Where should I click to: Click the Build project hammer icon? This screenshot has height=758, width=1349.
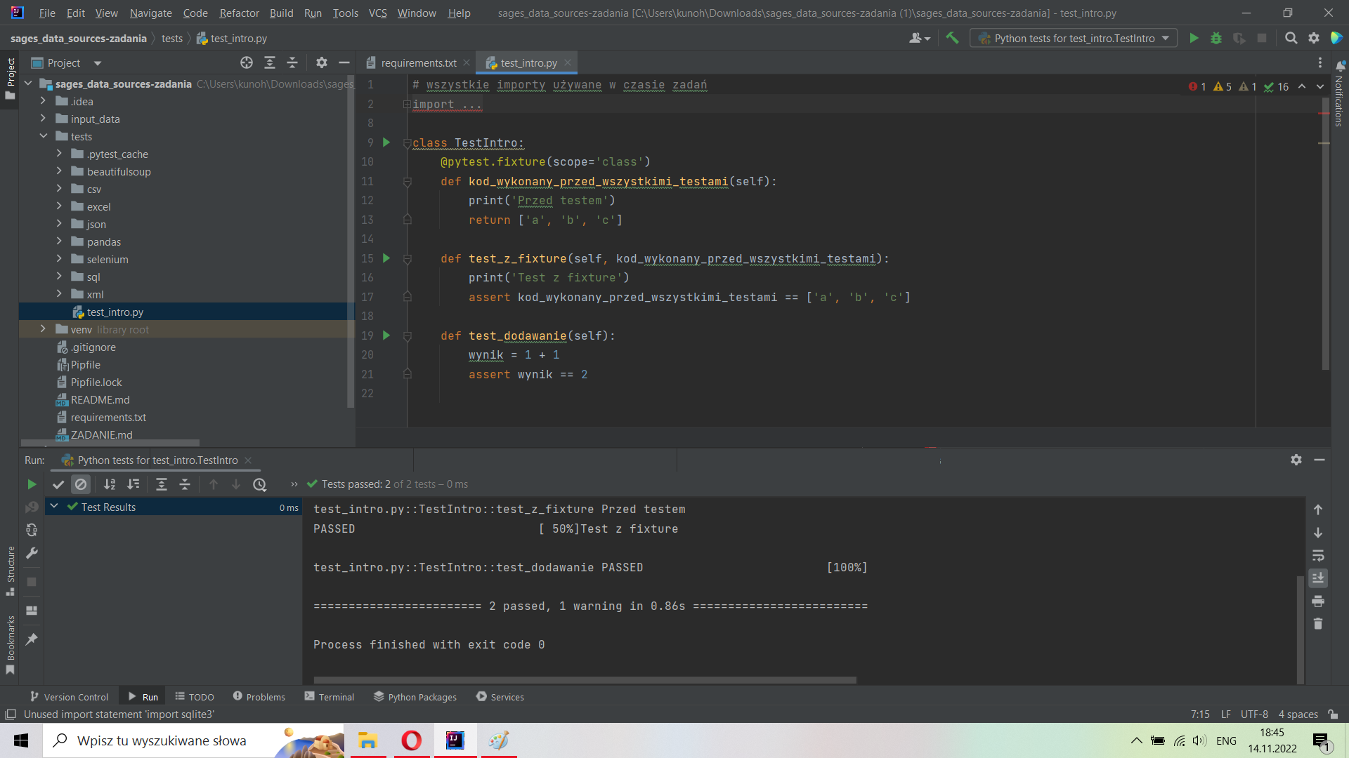[952, 39]
